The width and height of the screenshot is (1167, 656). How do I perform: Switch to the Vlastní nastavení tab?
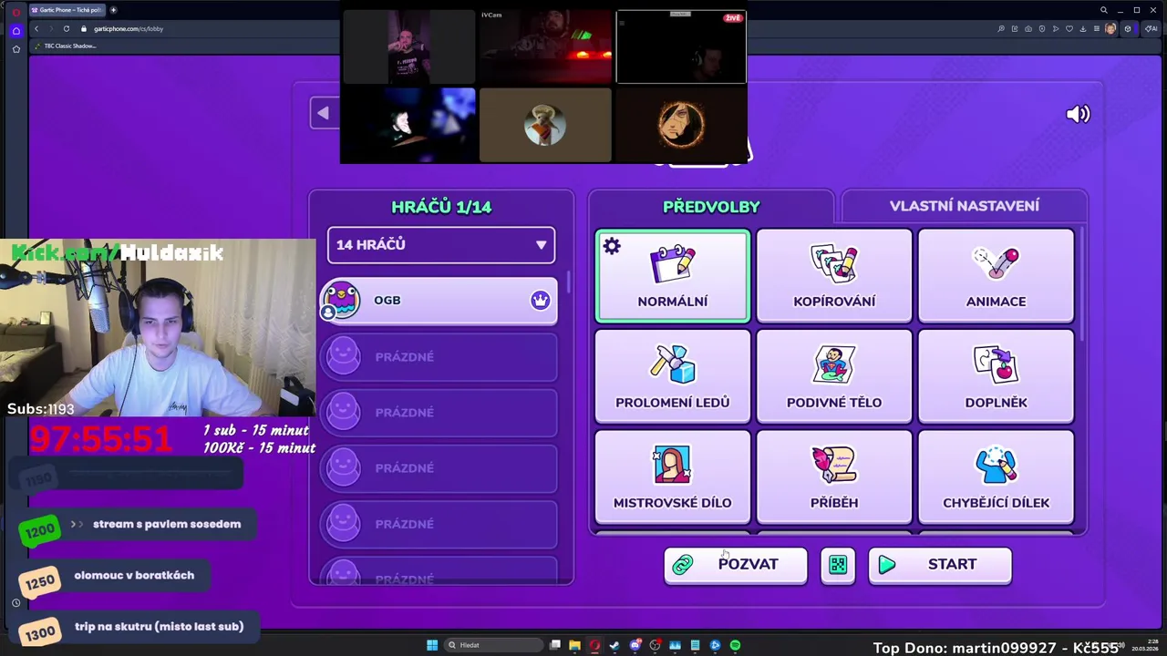[964, 206]
